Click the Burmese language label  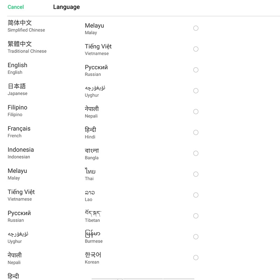click(x=93, y=237)
